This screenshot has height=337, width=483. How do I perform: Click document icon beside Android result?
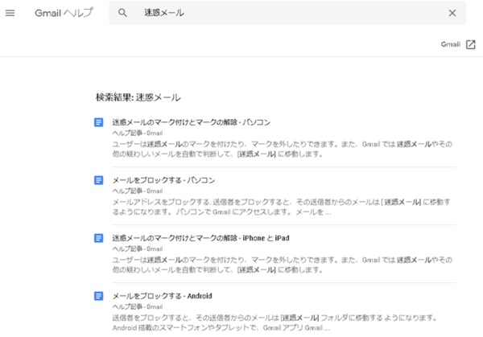point(98,296)
